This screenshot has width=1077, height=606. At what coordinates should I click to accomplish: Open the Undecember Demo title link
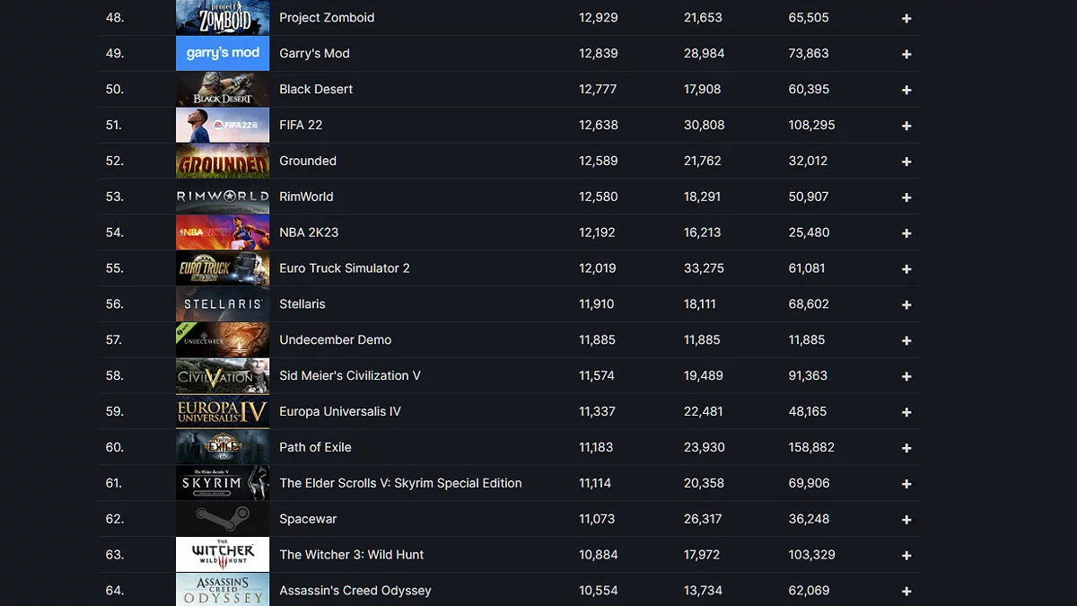coord(336,340)
